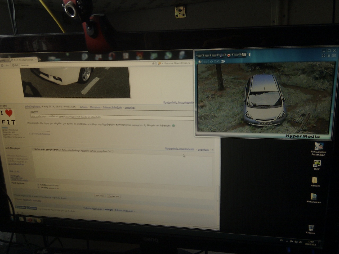Viewport: 339px width, 254px height.
Task: Submit the post with Add Reply
Action: (100, 196)
